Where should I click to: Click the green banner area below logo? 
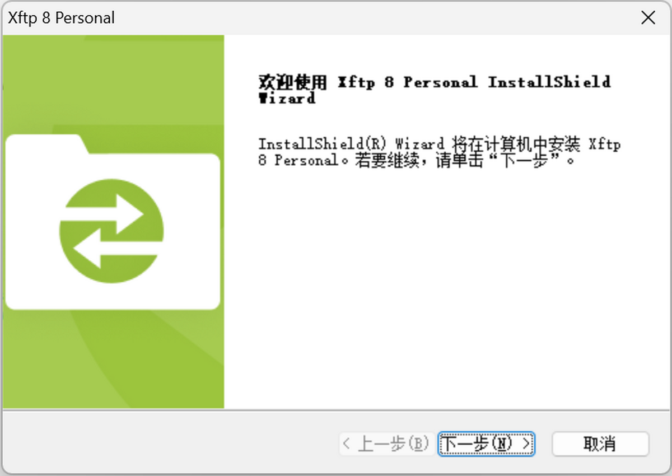tap(112, 358)
